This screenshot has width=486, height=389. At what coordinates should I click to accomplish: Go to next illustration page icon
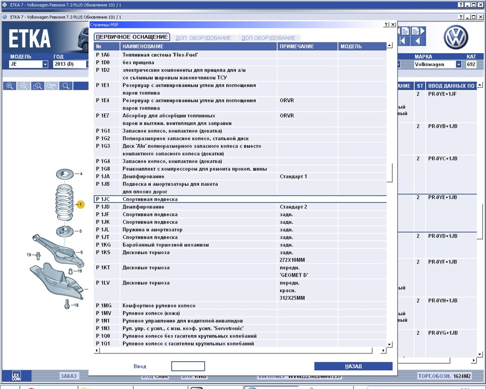419,31
